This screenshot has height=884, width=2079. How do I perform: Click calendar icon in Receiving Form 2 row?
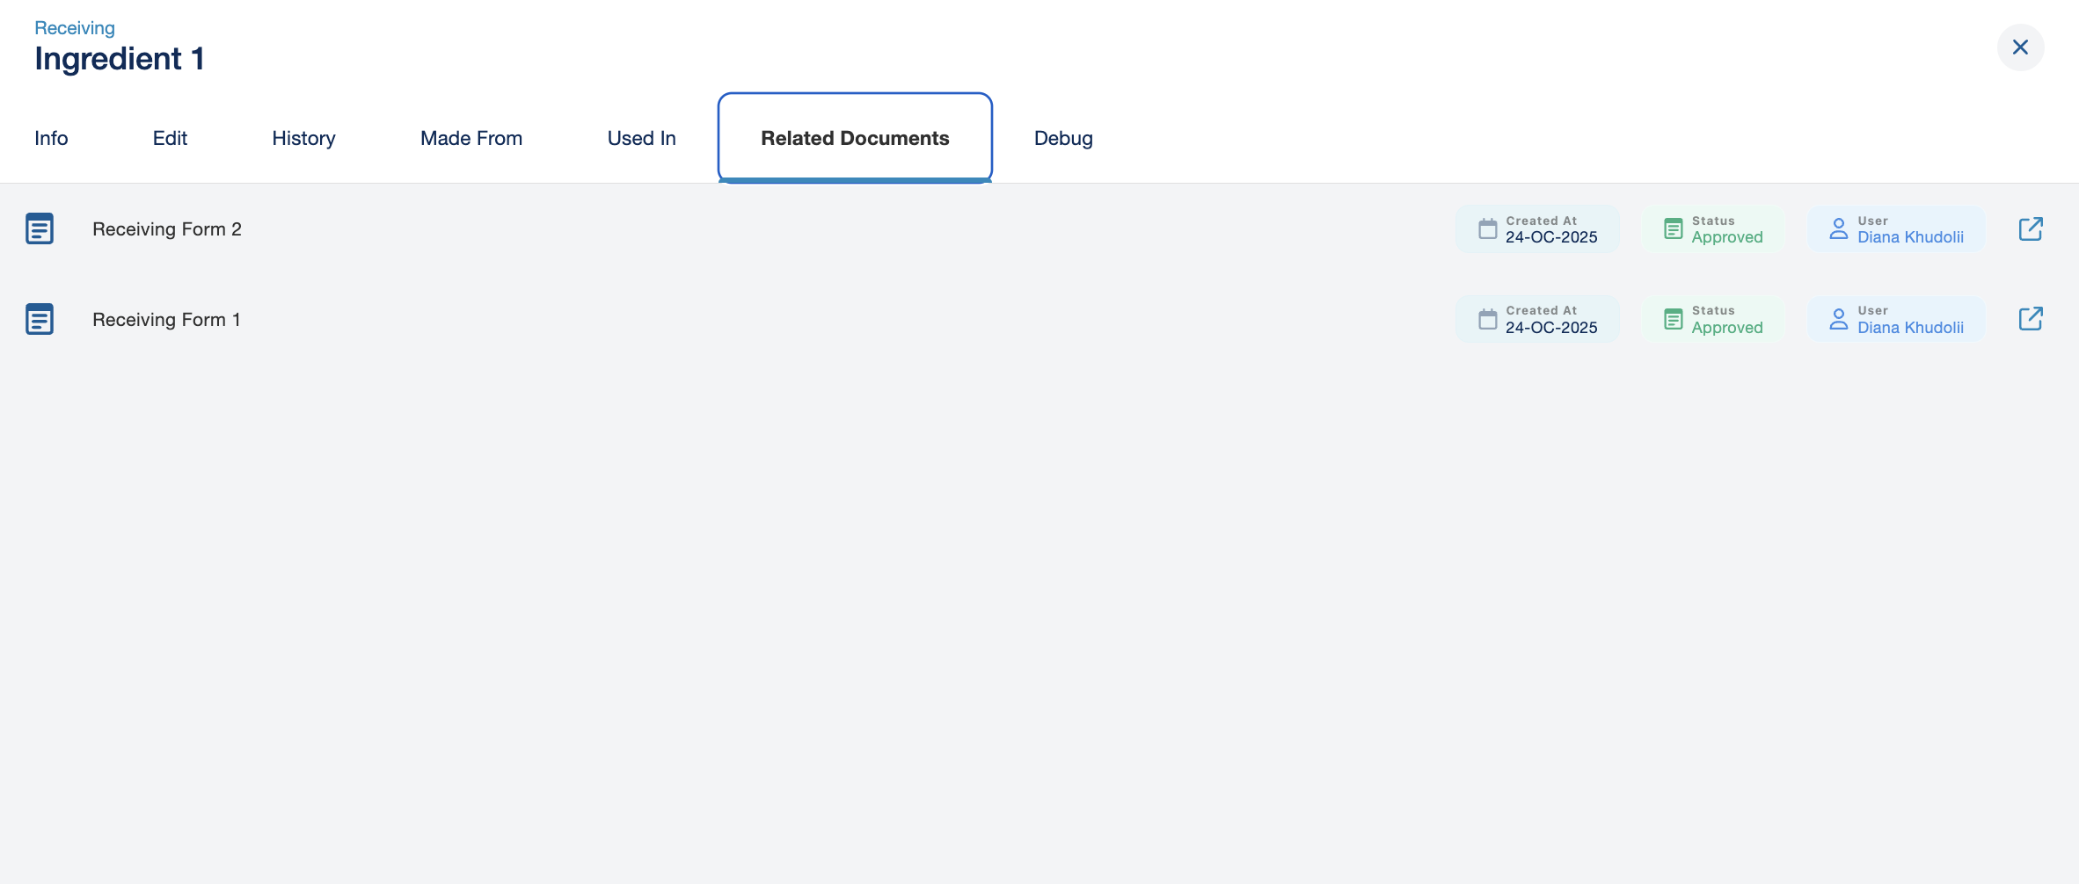[1487, 228]
